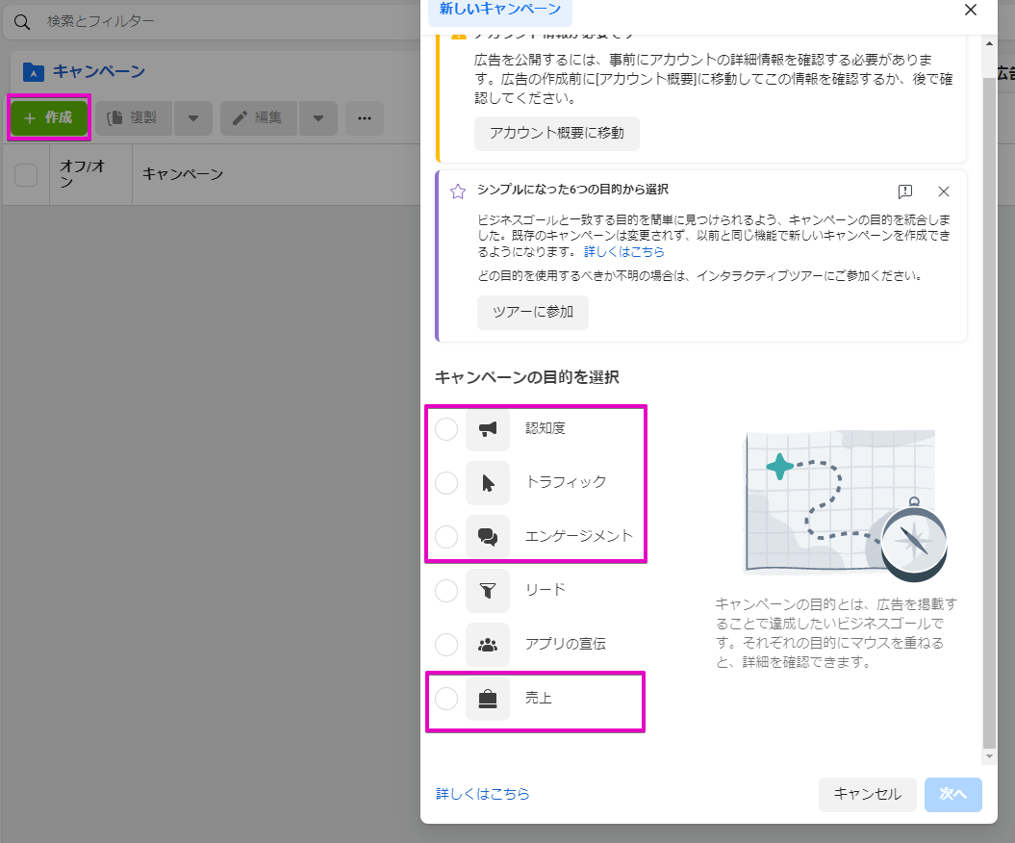Click the アカウント概要に移動 button
Image resolution: width=1015 pixels, height=843 pixels.
(x=556, y=134)
